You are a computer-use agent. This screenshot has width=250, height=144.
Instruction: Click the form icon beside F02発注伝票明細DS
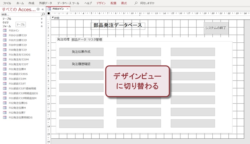click(5, 117)
